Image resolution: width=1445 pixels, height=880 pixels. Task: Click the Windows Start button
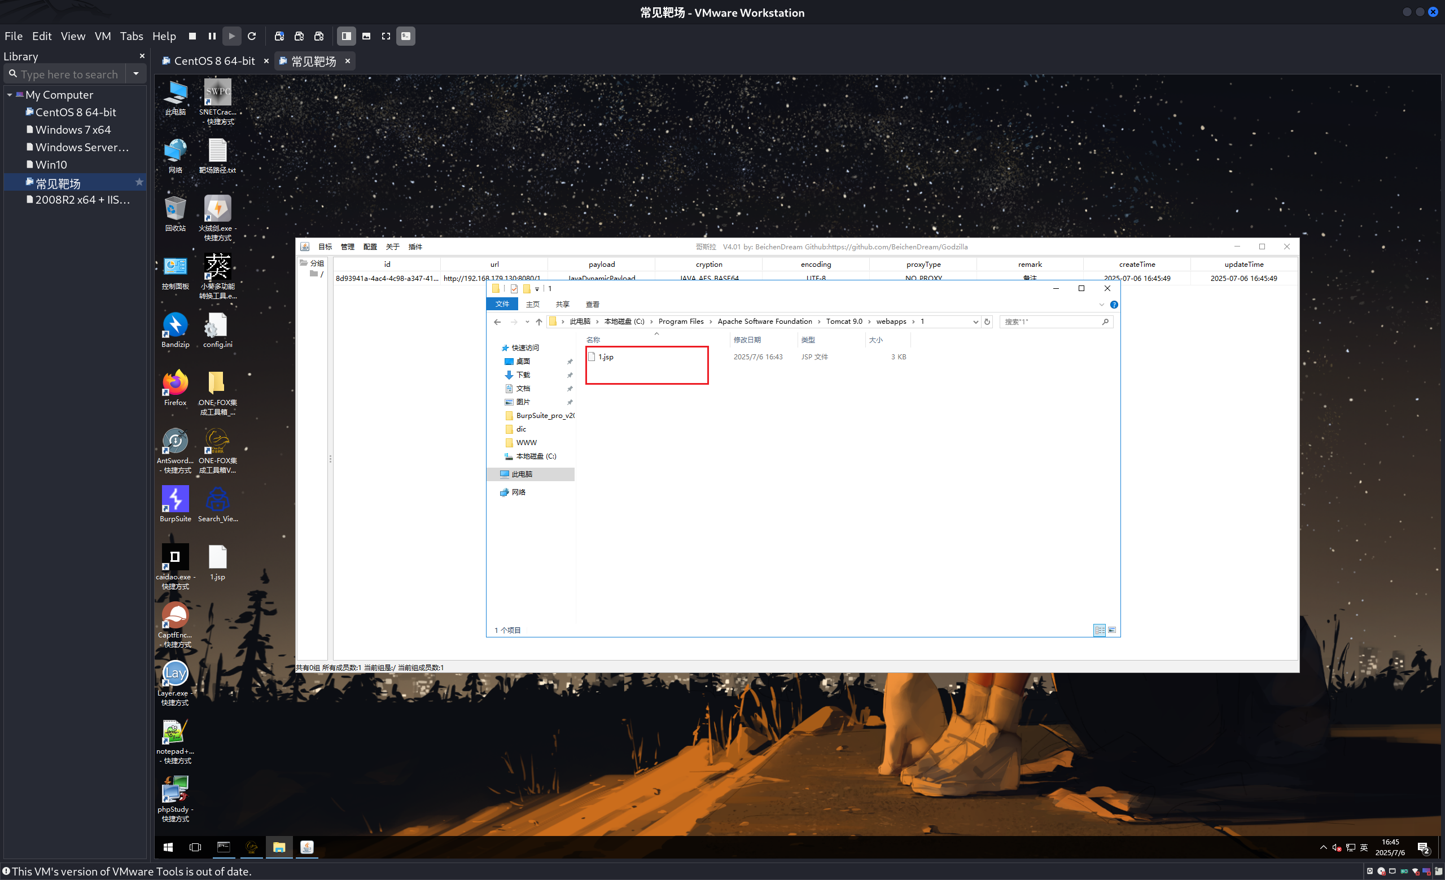(168, 847)
